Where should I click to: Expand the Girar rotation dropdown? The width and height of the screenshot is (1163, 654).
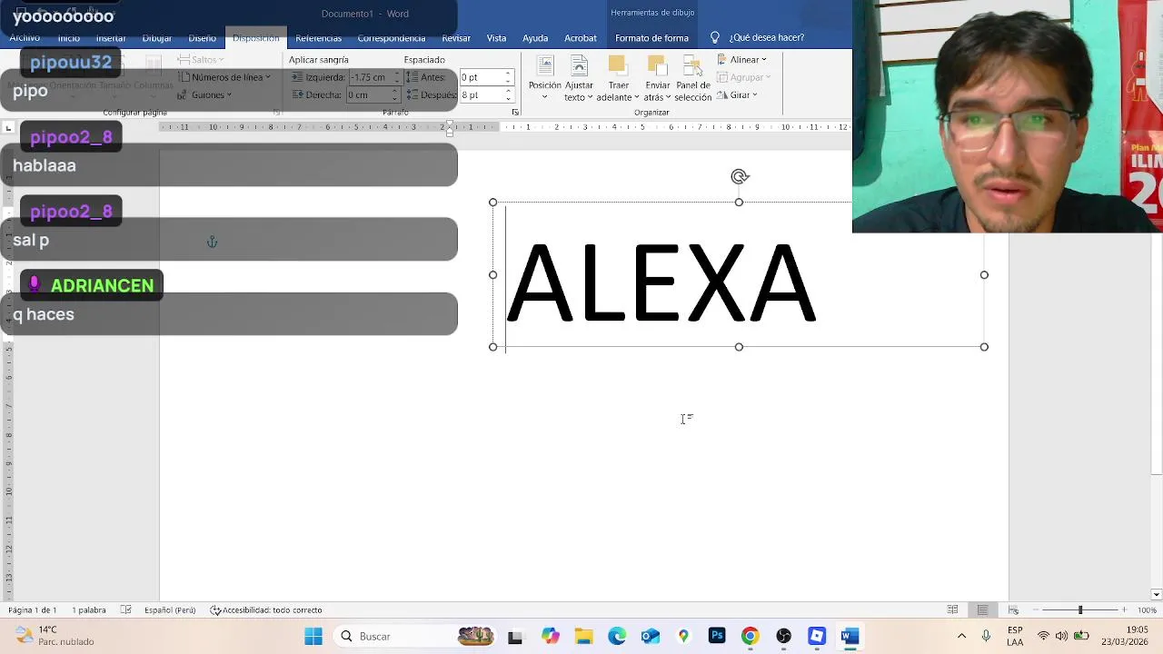[x=737, y=95]
